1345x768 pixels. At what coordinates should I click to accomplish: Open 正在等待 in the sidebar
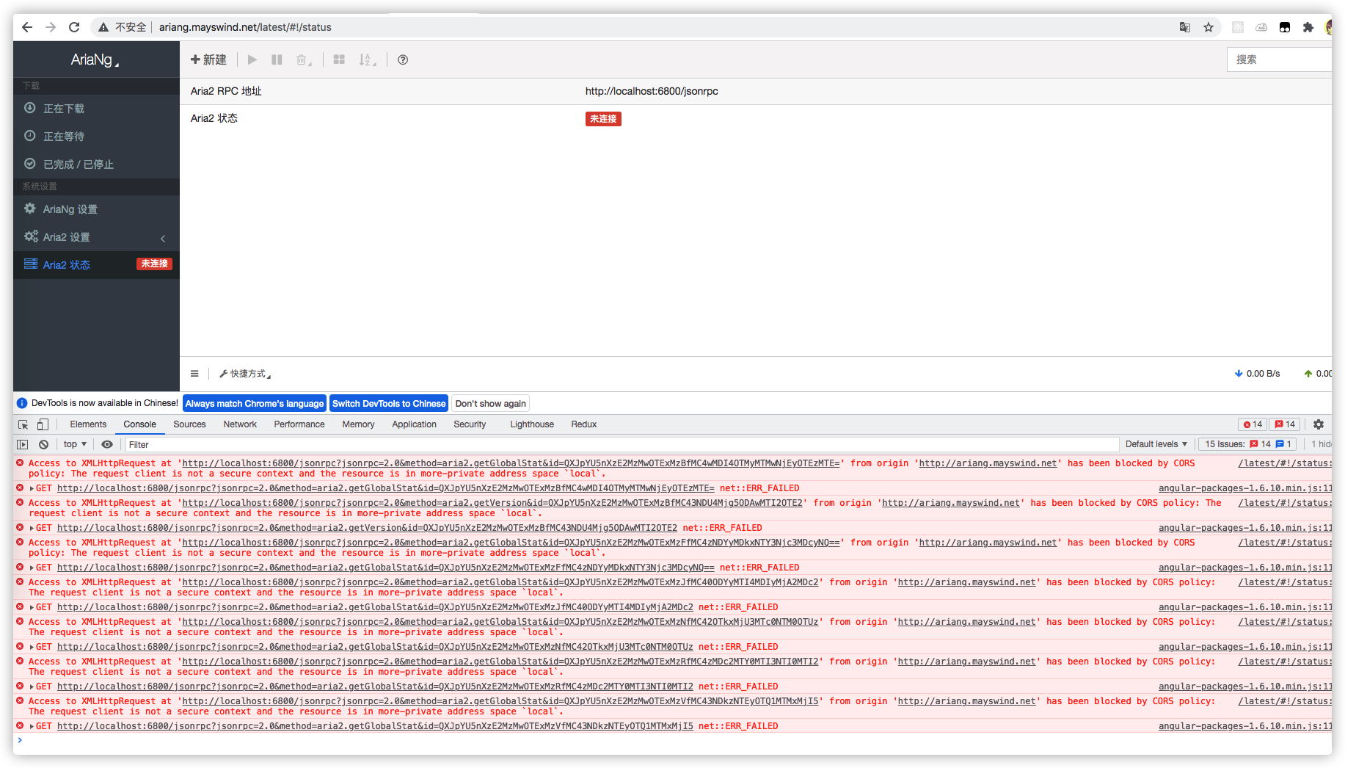96,137
